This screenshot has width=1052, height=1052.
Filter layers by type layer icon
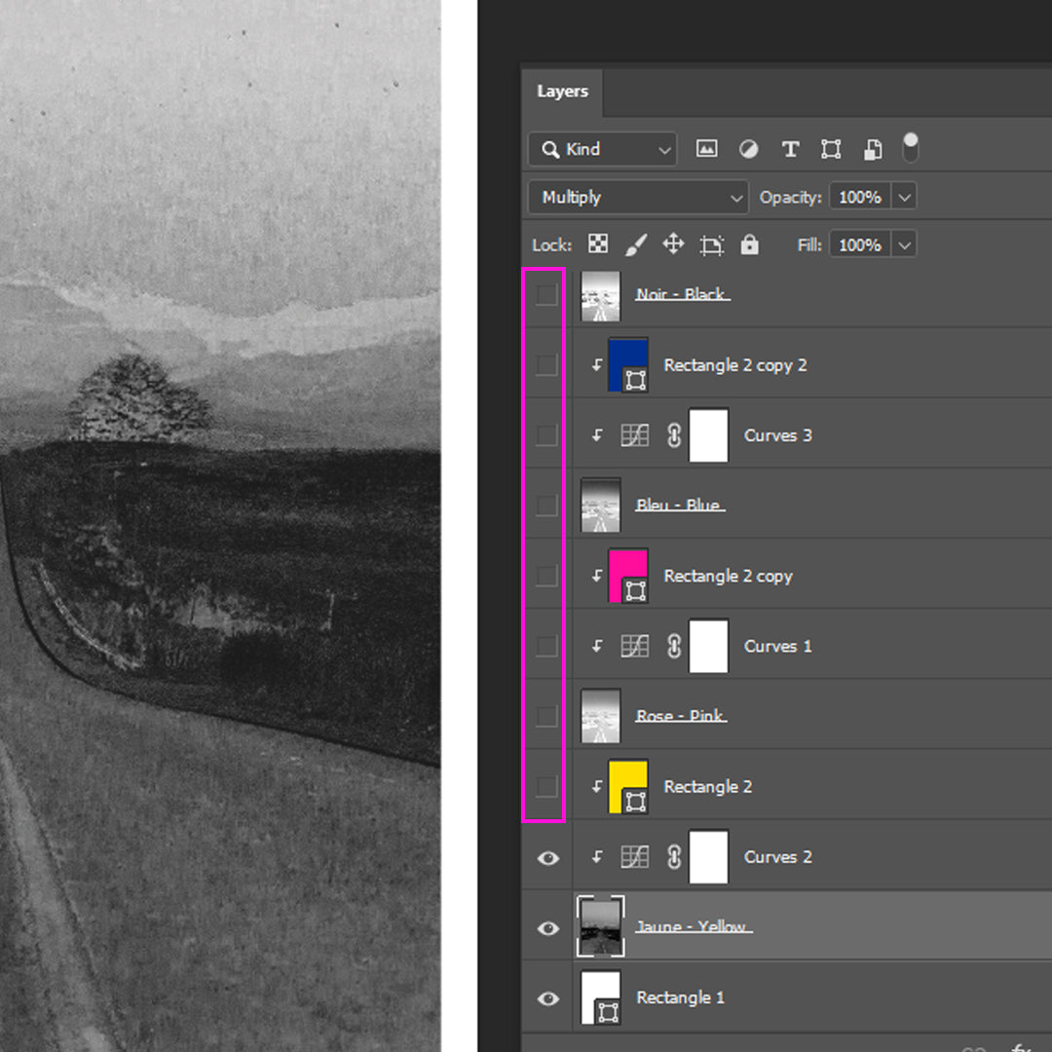[790, 149]
